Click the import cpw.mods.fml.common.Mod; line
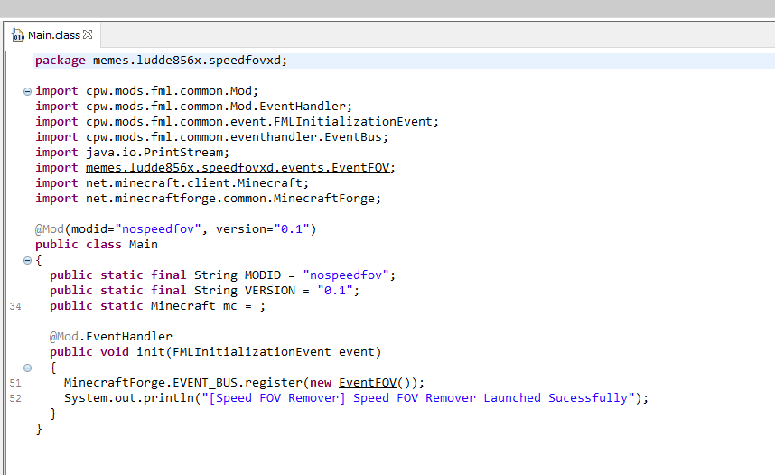This screenshot has height=475, width=775. (x=147, y=91)
